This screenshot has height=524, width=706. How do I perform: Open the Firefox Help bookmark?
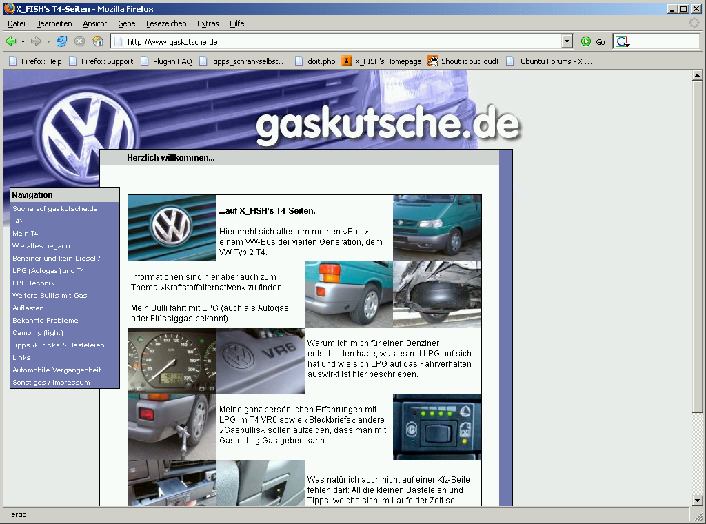36,61
